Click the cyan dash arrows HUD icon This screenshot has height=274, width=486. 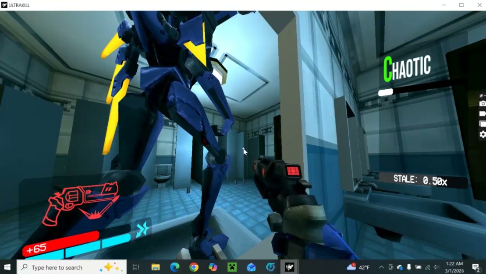pyautogui.click(x=142, y=230)
